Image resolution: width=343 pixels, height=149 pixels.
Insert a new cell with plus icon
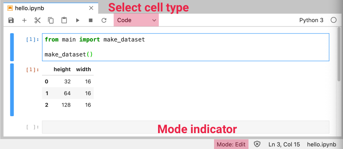pyautogui.click(x=24, y=20)
